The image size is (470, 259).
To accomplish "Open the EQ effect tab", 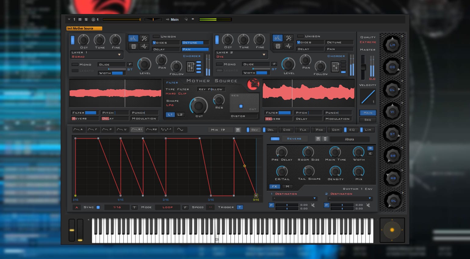I will coord(352,130).
